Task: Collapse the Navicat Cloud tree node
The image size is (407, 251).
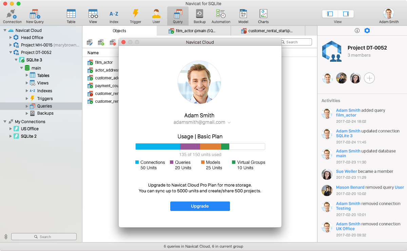Action: [5, 30]
